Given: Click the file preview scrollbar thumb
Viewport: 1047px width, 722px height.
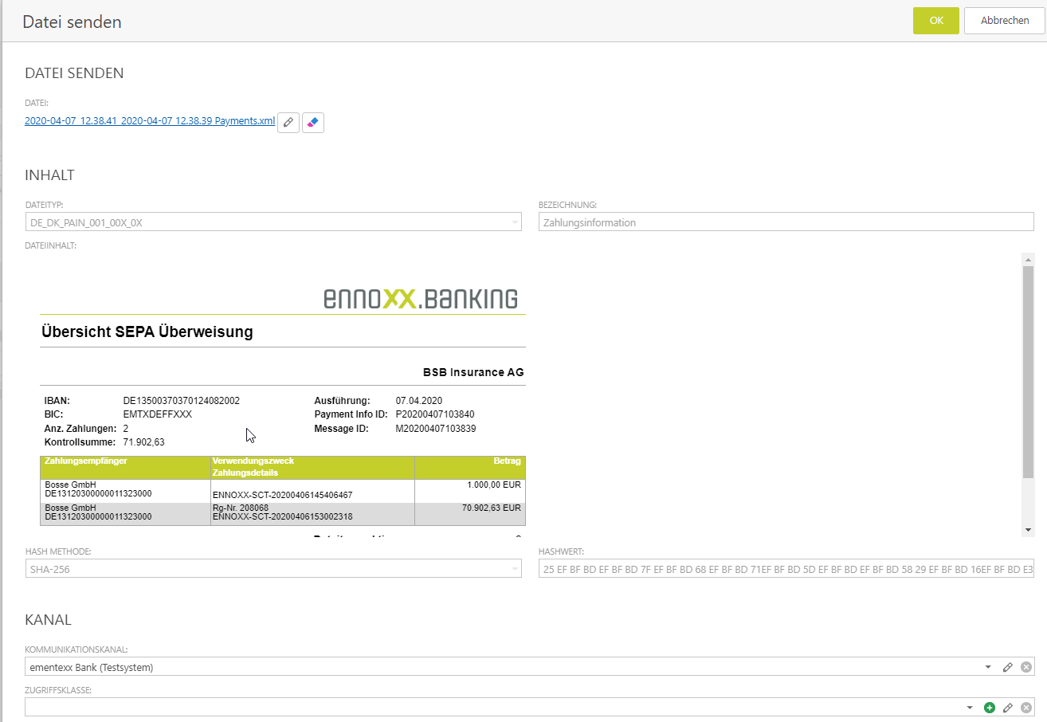Looking at the screenshot, I should (1028, 371).
